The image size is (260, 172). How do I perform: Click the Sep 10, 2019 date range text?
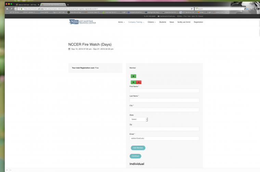pyautogui.click(x=92, y=49)
